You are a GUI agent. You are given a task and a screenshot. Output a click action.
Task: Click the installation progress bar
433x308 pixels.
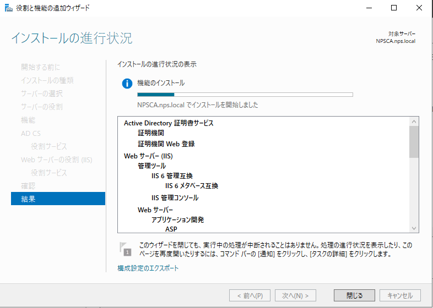tap(245, 95)
